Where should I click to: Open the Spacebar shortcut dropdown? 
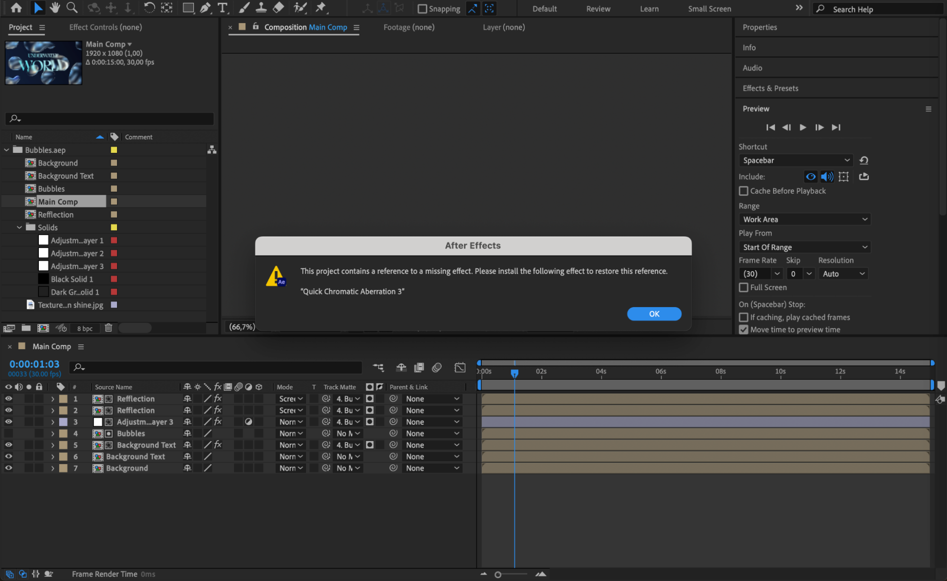(x=795, y=160)
